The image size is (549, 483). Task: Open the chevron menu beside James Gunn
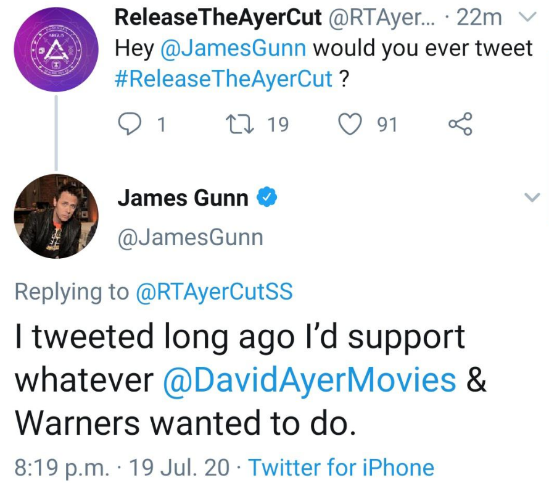pos(532,197)
